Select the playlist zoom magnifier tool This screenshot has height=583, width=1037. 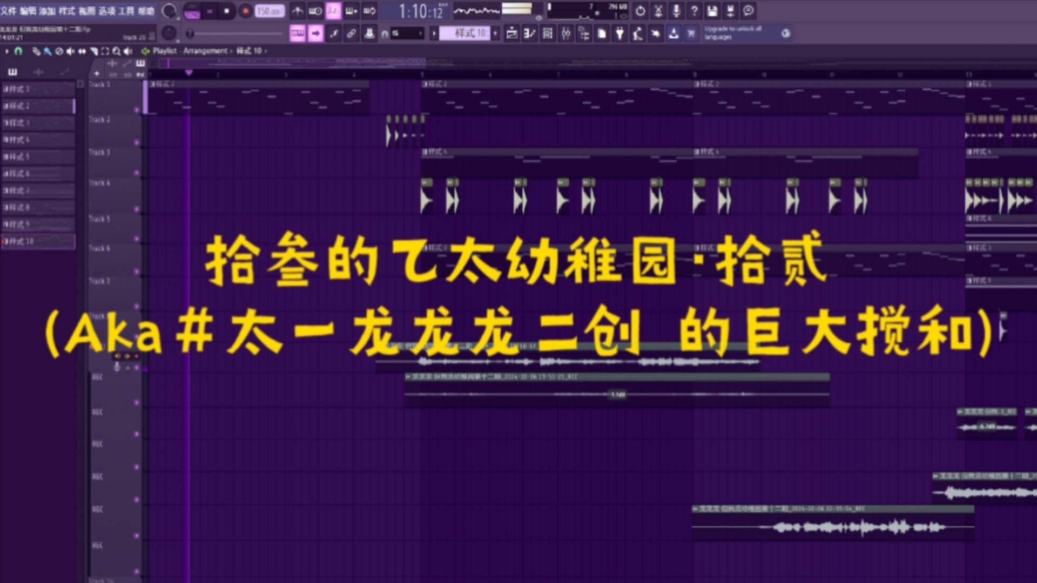click(116, 51)
